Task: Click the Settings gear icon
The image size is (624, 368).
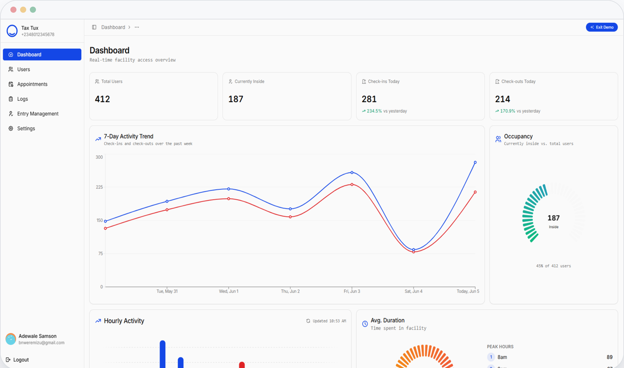Action: click(11, 129)
